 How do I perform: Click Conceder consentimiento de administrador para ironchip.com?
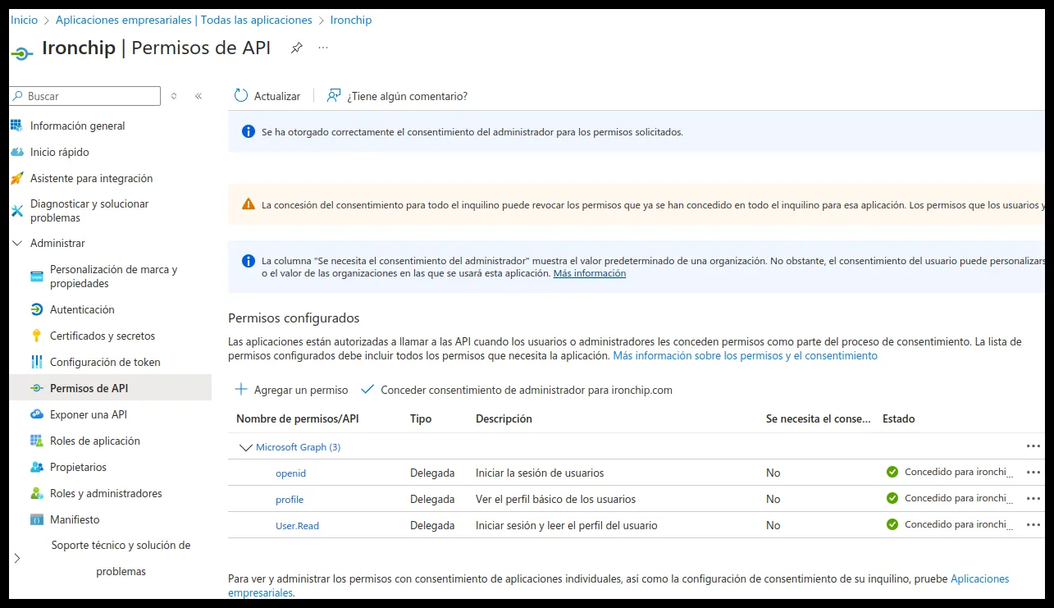pos(517,390)
